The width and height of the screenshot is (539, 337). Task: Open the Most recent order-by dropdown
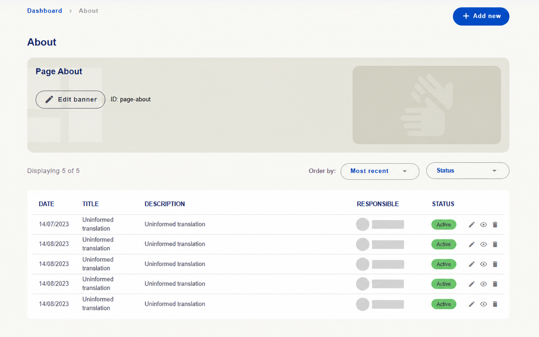coord(380,171)
